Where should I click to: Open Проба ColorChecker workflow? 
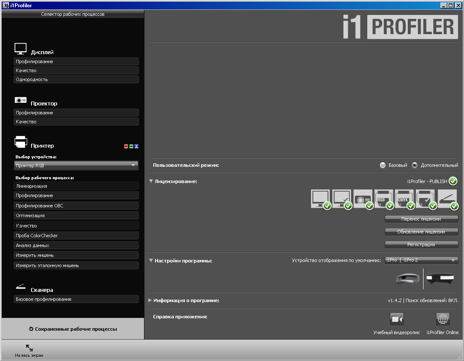(76, 235)
